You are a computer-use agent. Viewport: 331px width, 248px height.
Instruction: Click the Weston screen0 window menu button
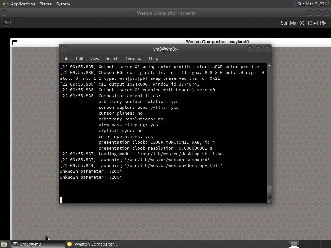(4, 13)
